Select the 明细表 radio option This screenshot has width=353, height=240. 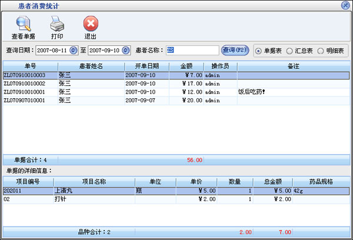pos(320,51)
